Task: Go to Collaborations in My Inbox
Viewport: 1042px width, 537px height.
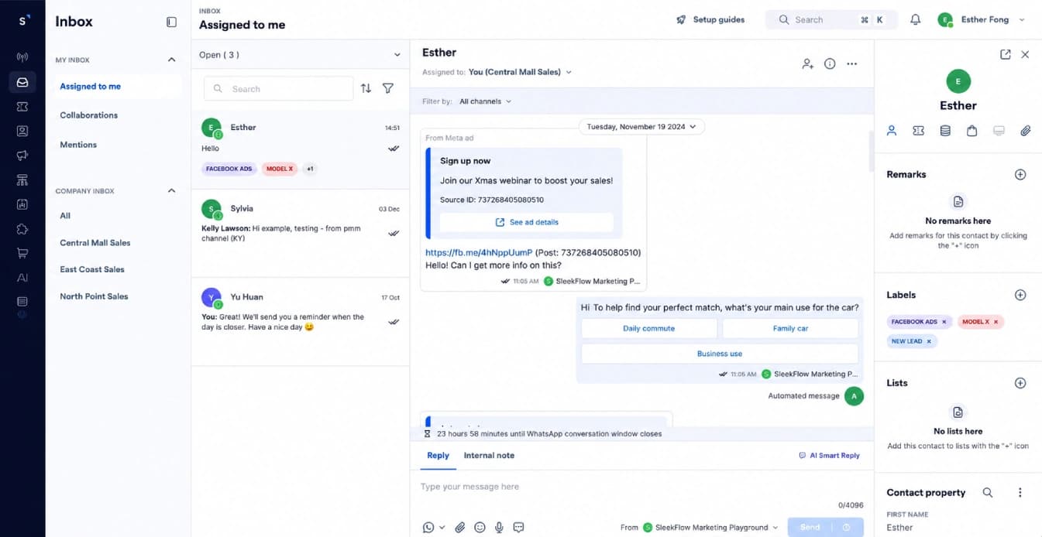Action: pos(89,115)
